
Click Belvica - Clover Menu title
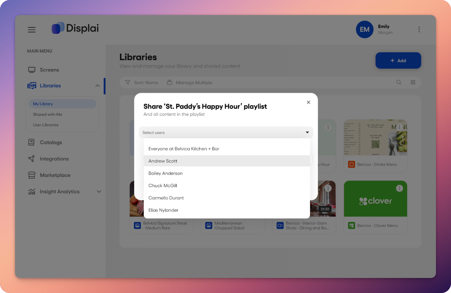(377, 226)
